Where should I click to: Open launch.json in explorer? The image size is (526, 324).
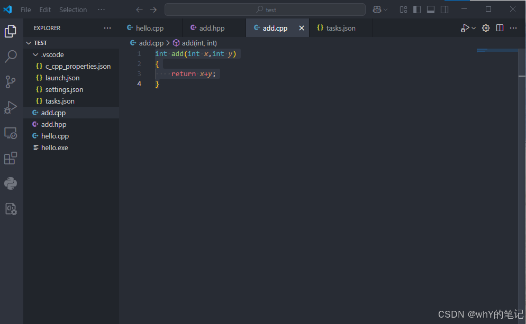click(x=71, y=78)
